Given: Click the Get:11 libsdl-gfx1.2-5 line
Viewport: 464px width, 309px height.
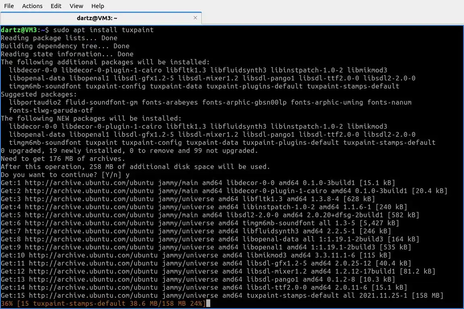Looking at the screenshot, I should pyautogui.click(x=206, y=263).
